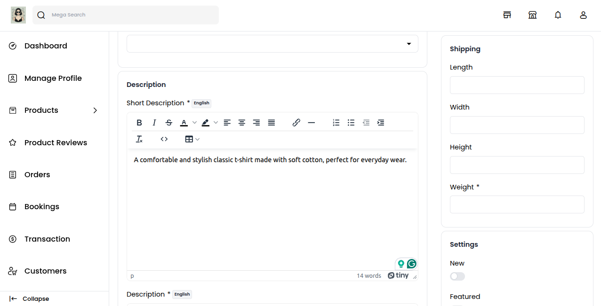Justify text alignment in editor
601x306 pixels.
coord(272,123)
